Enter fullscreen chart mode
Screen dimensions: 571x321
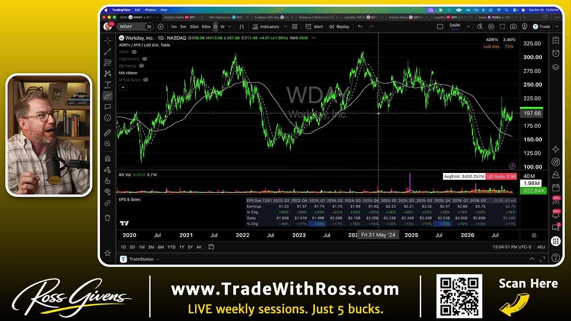[502, 27]
